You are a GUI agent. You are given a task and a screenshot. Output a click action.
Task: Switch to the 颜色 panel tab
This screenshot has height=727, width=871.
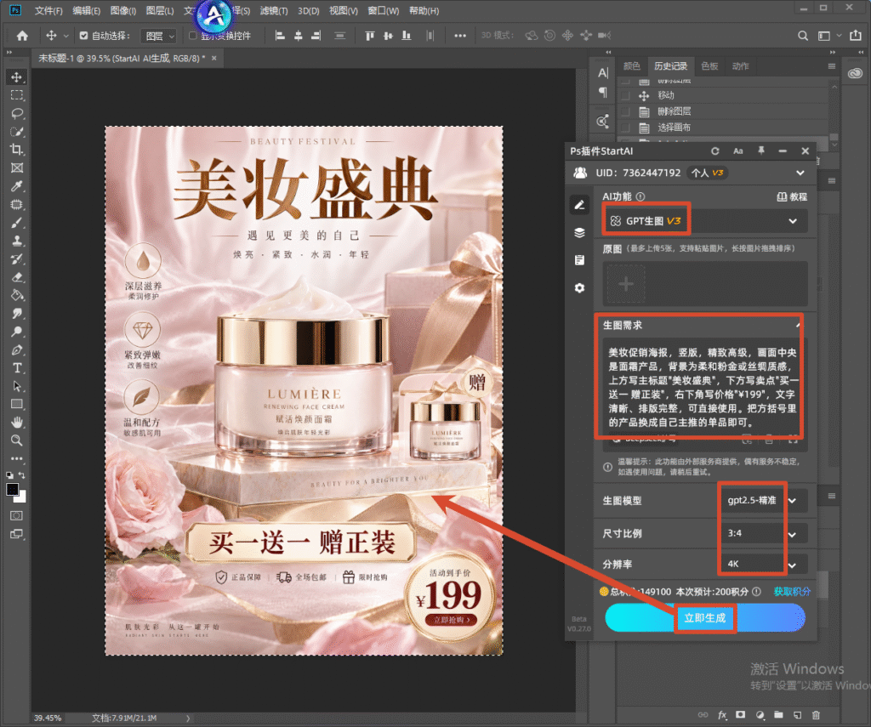coord(632,66)
